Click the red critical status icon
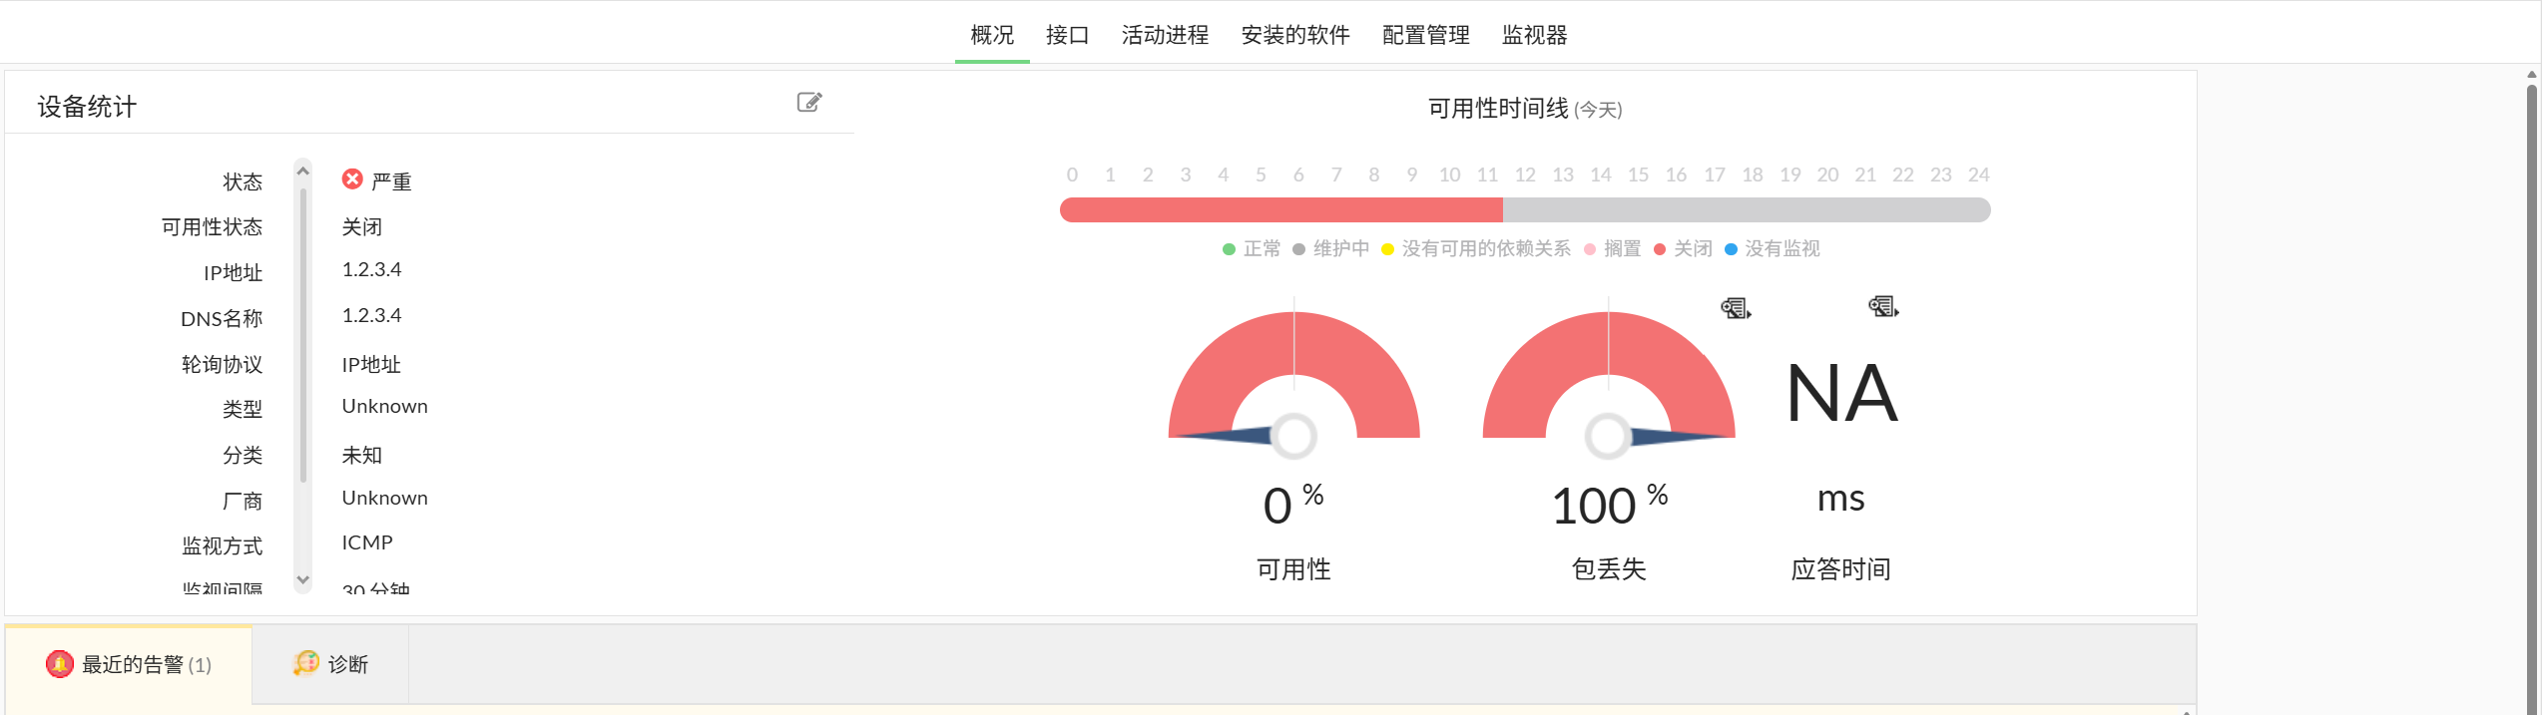Screen dimensions: 2544x715 coord(352,179)
